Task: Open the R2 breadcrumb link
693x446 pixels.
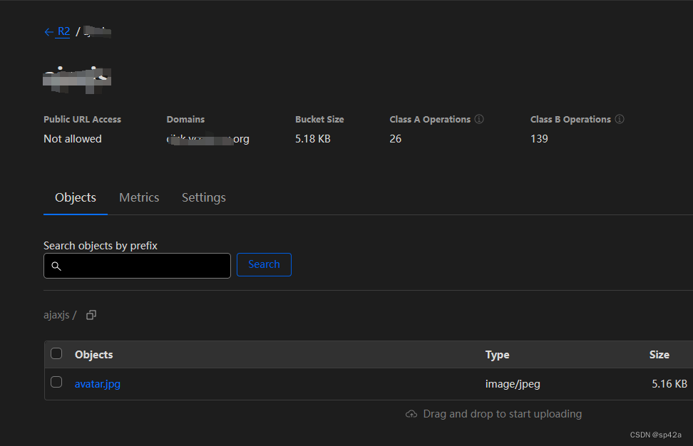Action: click(x=63, y=32)
